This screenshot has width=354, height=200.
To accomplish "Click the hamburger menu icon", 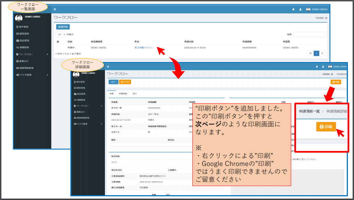I will click(55, 10).
